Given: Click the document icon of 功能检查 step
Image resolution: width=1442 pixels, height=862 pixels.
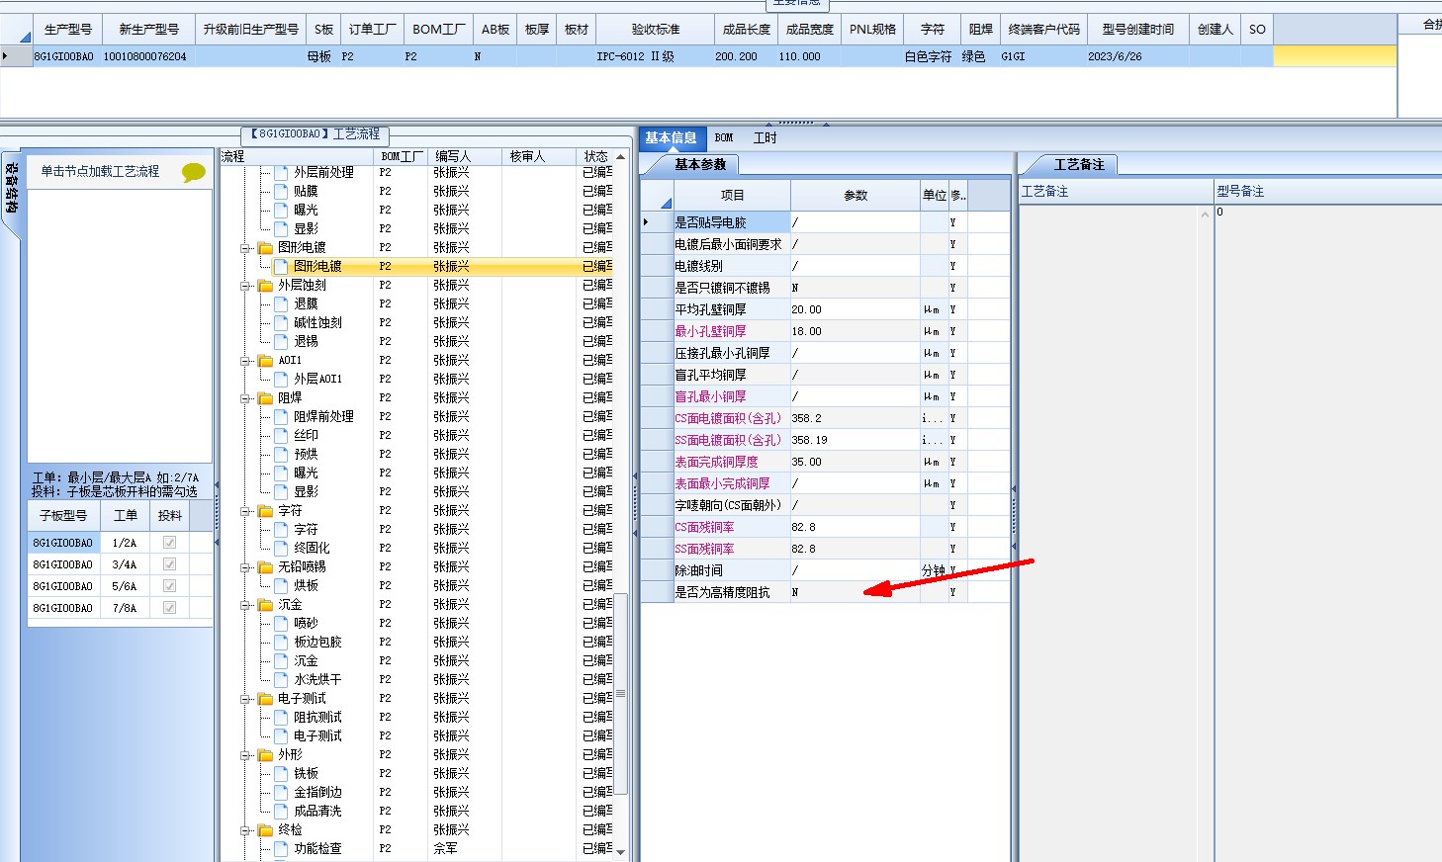Looking at the screenshot, I should pyautogui.click(x=281, y=848).
